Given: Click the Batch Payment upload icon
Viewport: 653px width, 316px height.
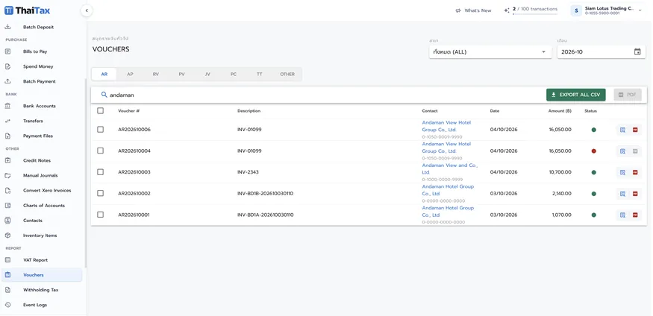Looking at the screenshot, I should [x=7, y=81].
